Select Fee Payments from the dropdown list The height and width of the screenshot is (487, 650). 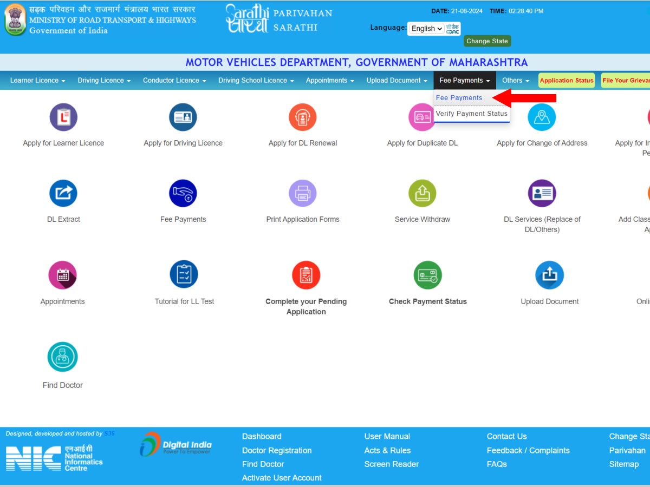click(x=459, y=98)
